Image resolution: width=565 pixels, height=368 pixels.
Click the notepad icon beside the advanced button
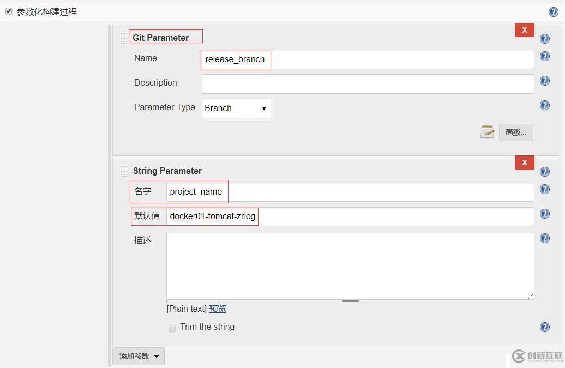[487, 132]
